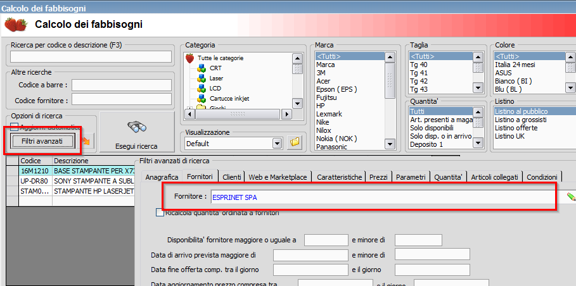
Task: Click the binoculars Esegui ricerca button
Action: coord(137,132)
